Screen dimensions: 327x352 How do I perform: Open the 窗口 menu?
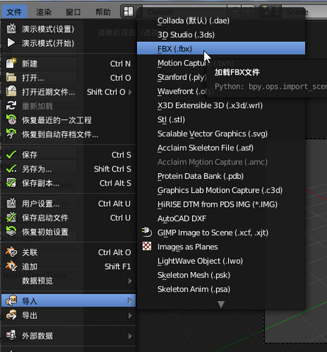coord(73,12)
